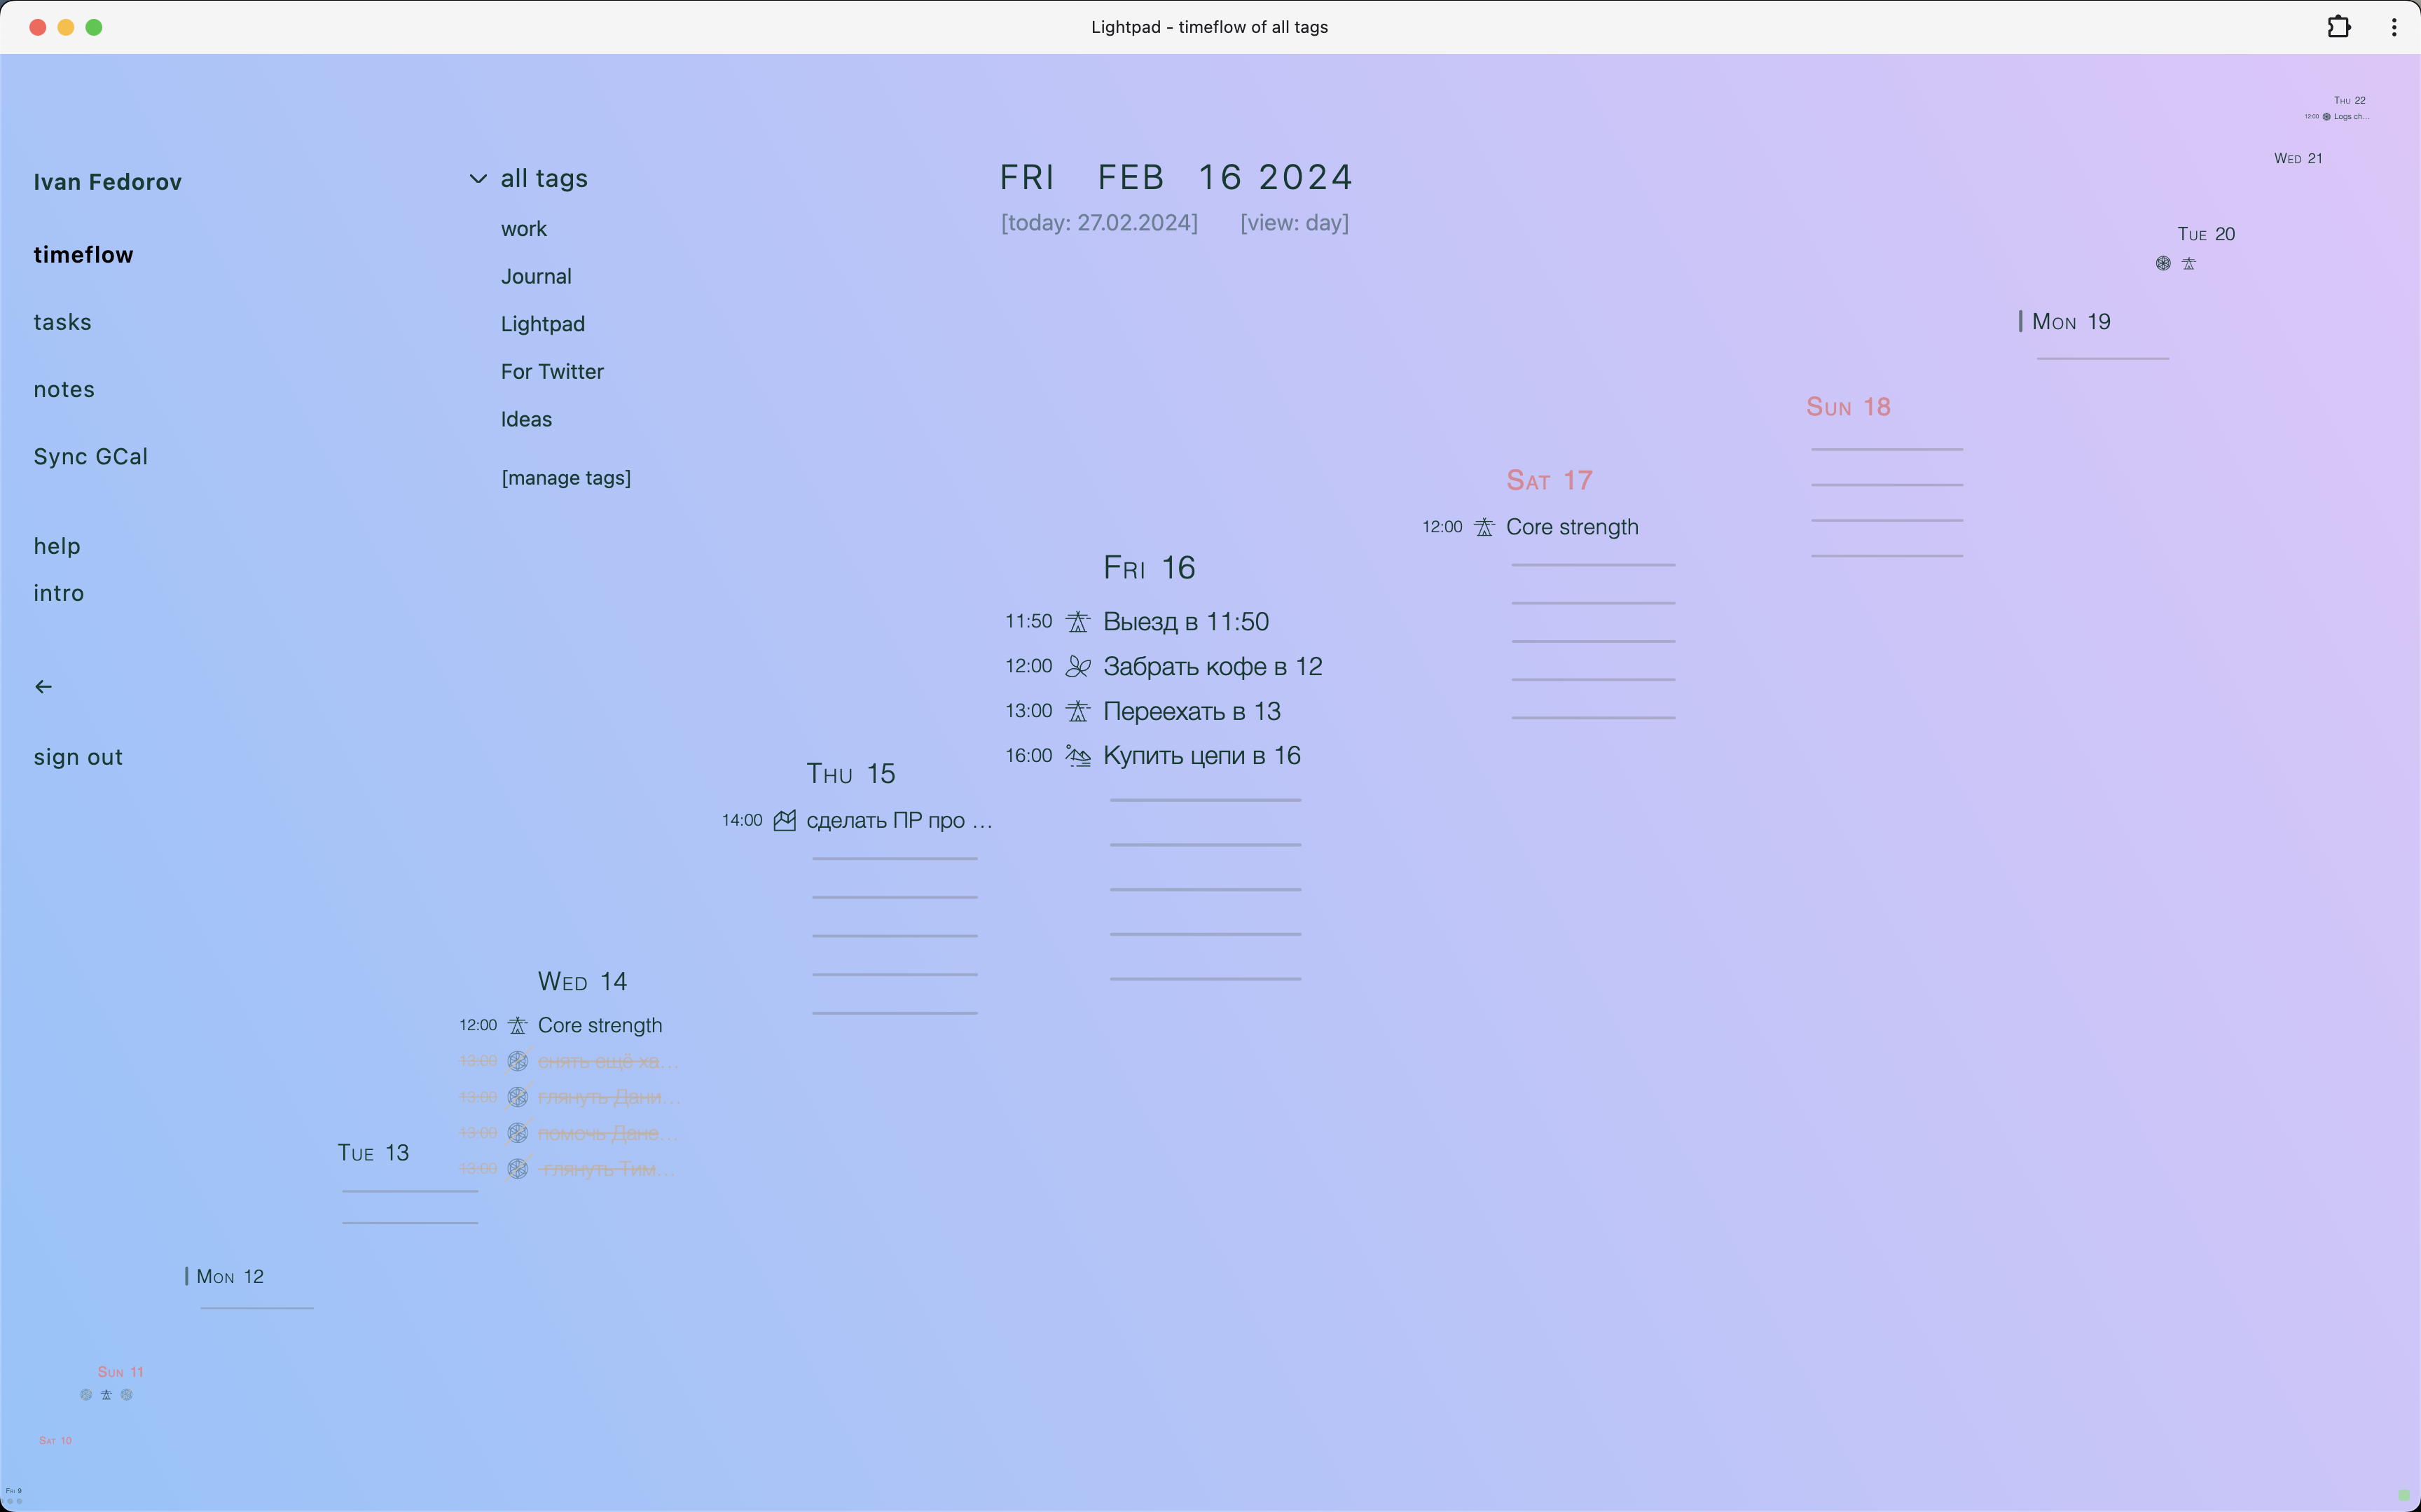This screenshot has width=2421, height=1512.
Task: Switch view mode via [view: day]
Action: [x=1294, y=223]
